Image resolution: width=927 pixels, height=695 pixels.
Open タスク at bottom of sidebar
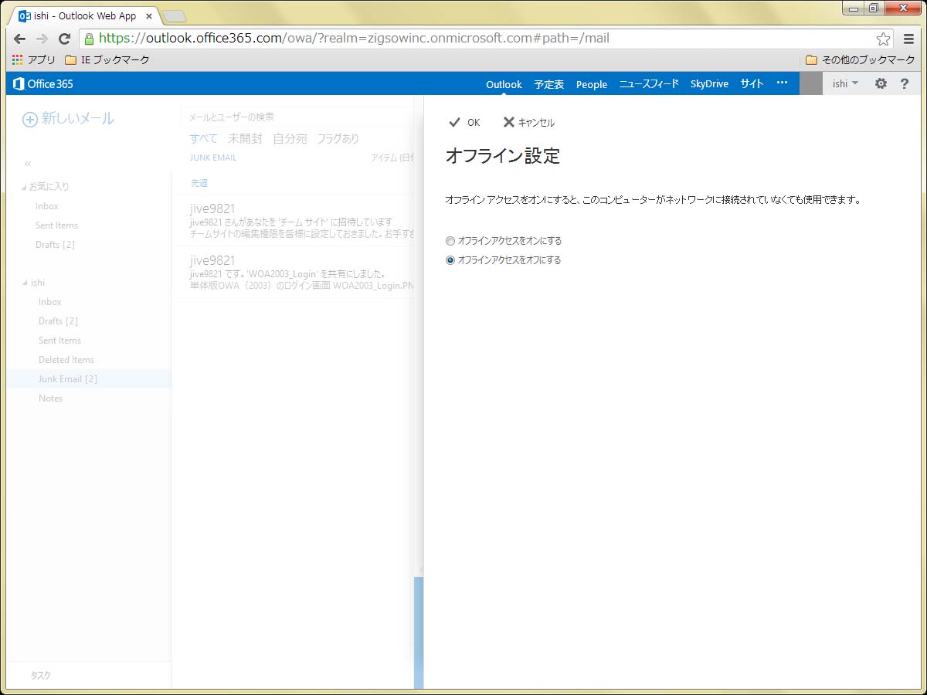[41, 676]
